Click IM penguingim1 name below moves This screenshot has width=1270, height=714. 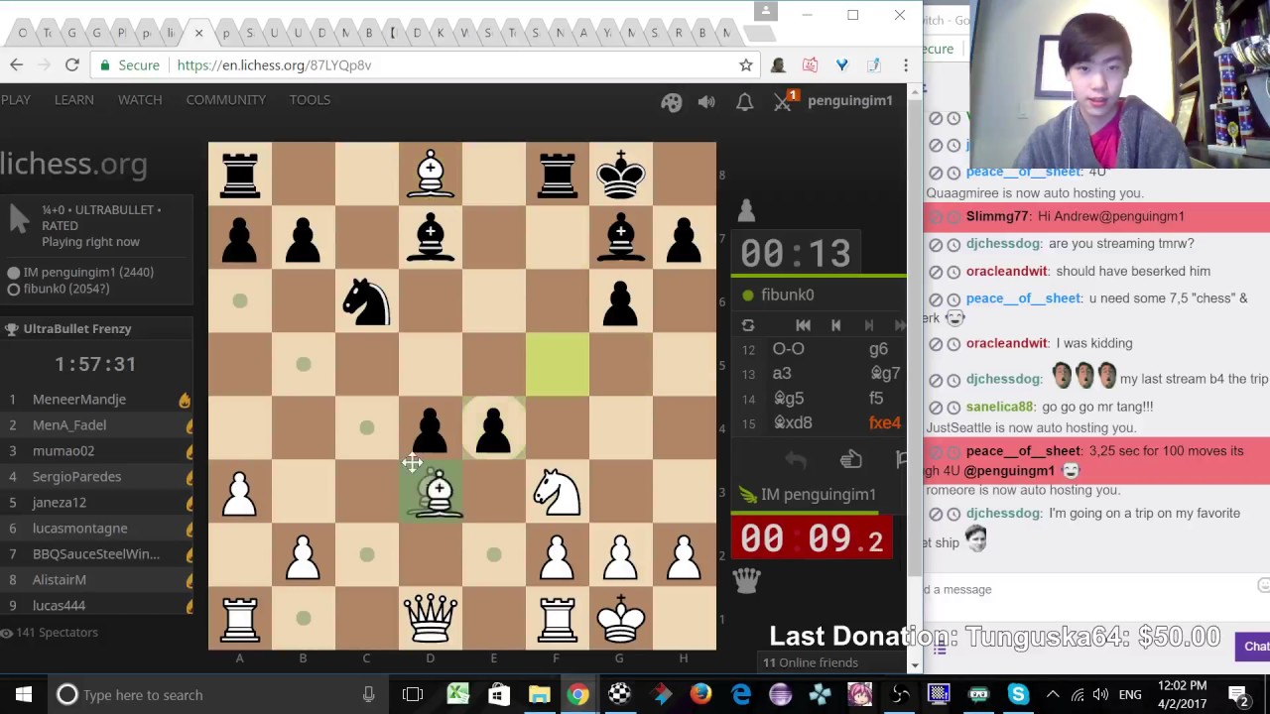pyautogui.click(x=818, y=494)
